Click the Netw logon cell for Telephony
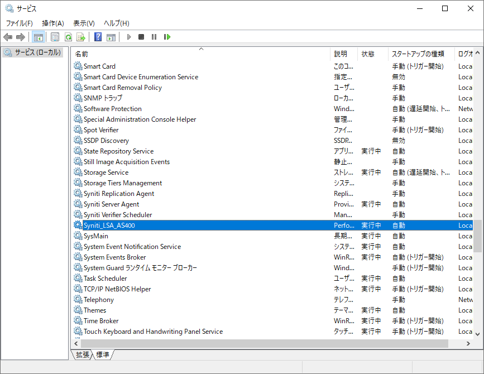 tap(466, 300)
